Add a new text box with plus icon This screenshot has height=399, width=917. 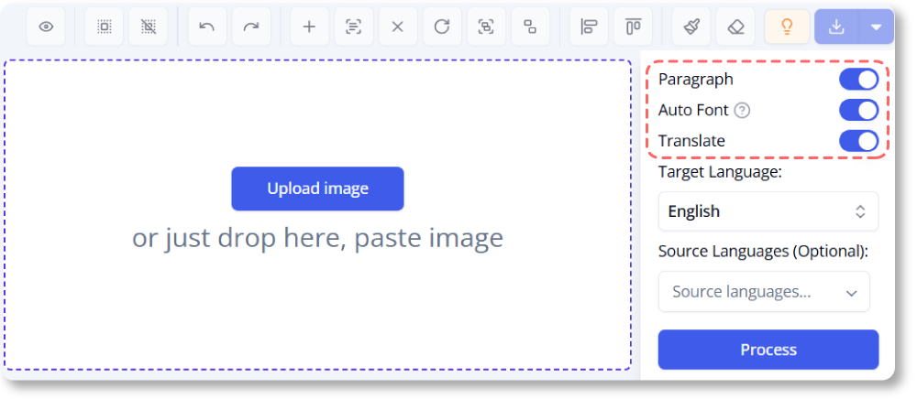pos(309,27)
